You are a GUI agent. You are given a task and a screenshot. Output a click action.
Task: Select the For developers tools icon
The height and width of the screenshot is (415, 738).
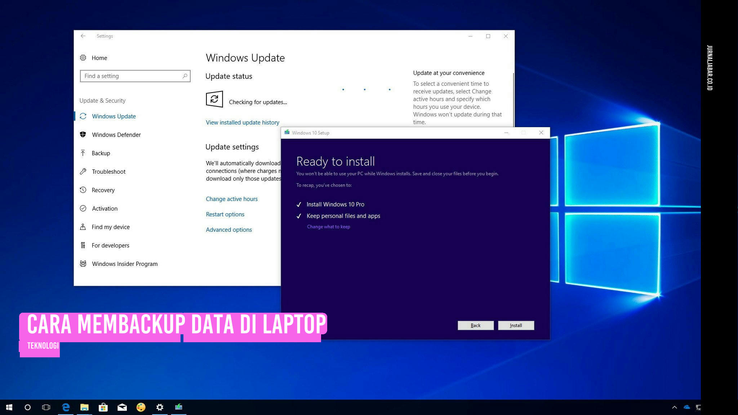click(x=83, y=245)
